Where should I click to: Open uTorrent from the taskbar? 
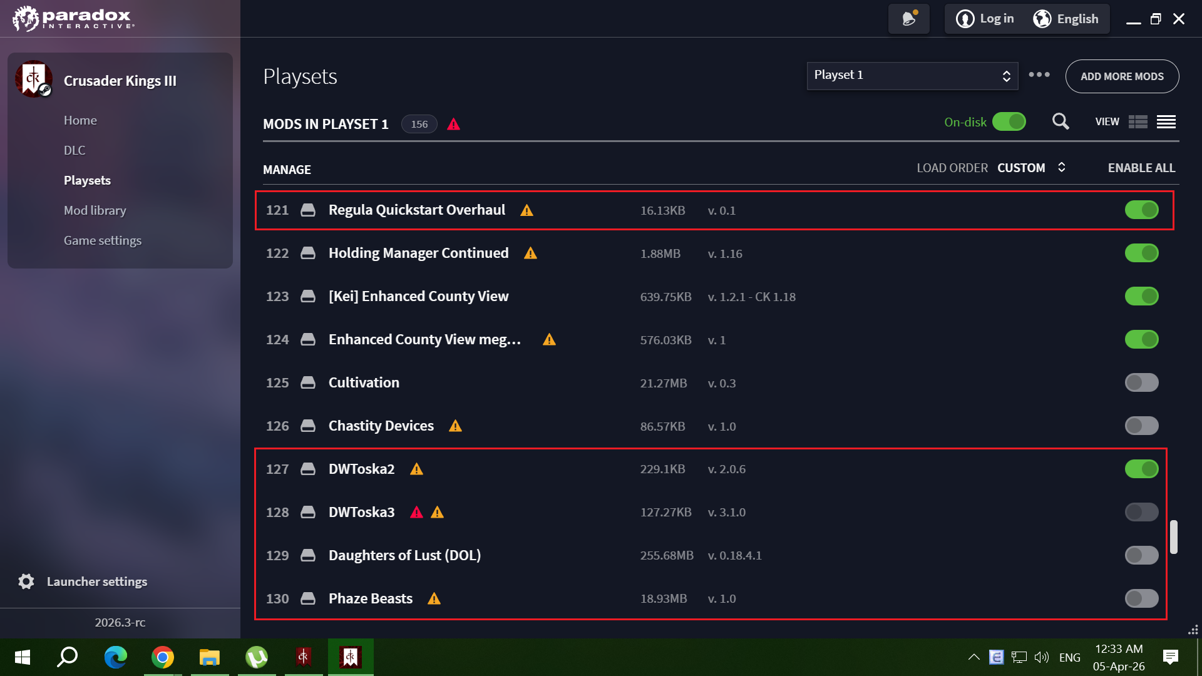pos(257,657)
